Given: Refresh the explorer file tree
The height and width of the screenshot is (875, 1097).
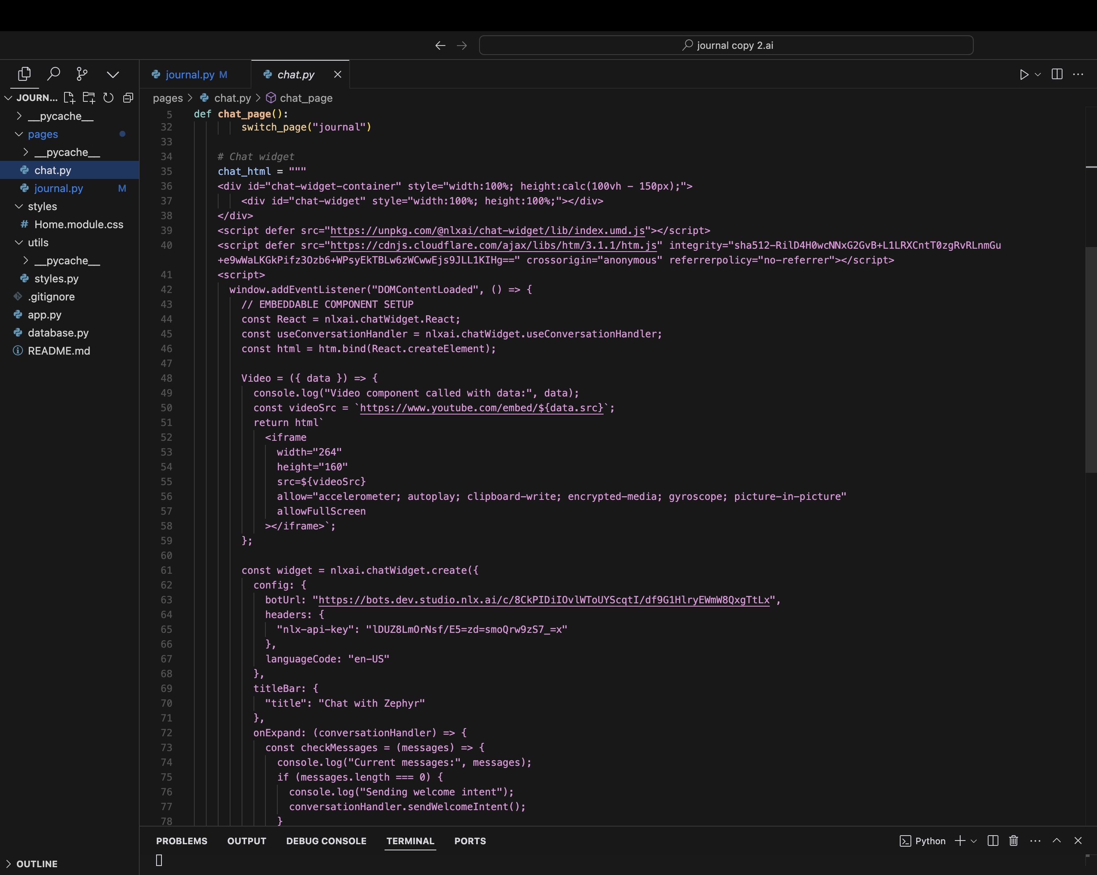Looking at the screenshot, I should (x=108, y=98).
